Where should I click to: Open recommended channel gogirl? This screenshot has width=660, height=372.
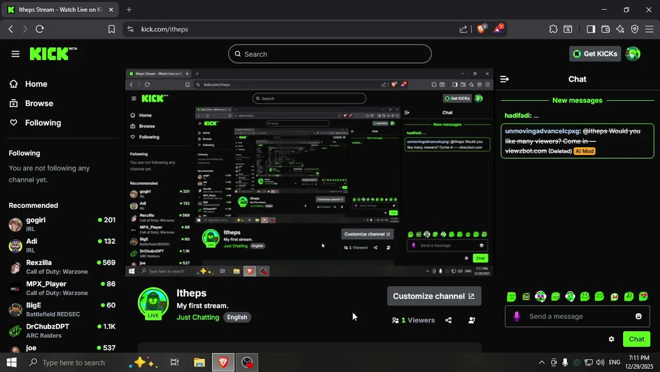click(62, 224)
